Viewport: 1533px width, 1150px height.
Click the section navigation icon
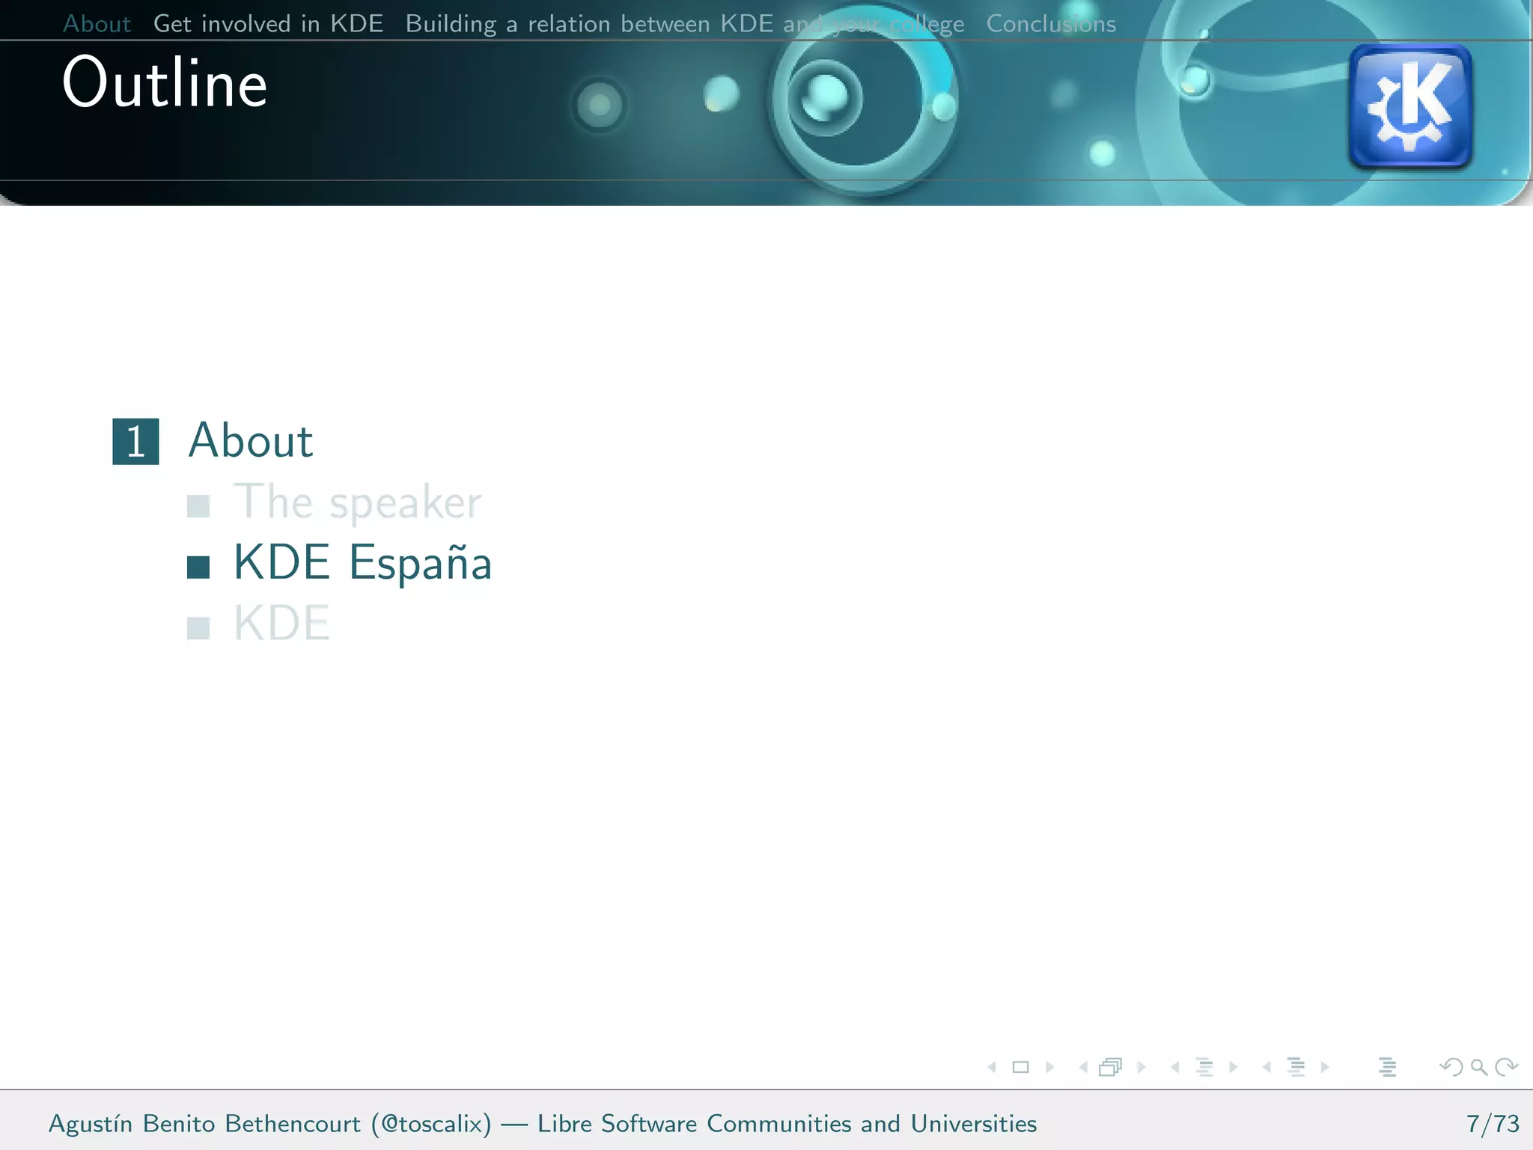tap(1296, 1067)
